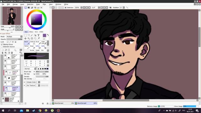Choose the AirBrush tool
Viewport: 201px width, 113px height.
pos(33,43)
